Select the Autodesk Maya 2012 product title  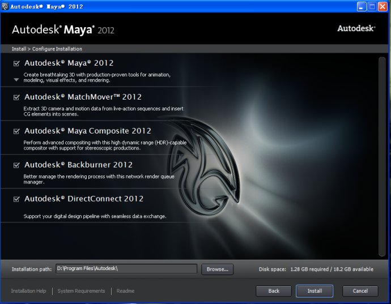pos(69,63)
